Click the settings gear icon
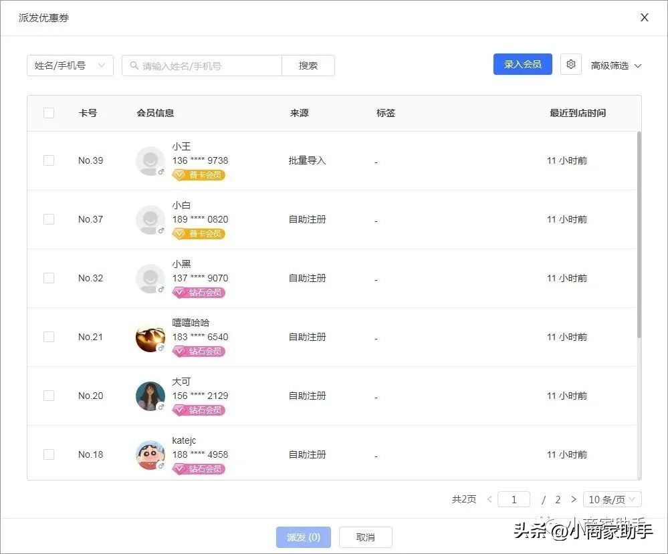668x554 pixels. click(570, 64)
